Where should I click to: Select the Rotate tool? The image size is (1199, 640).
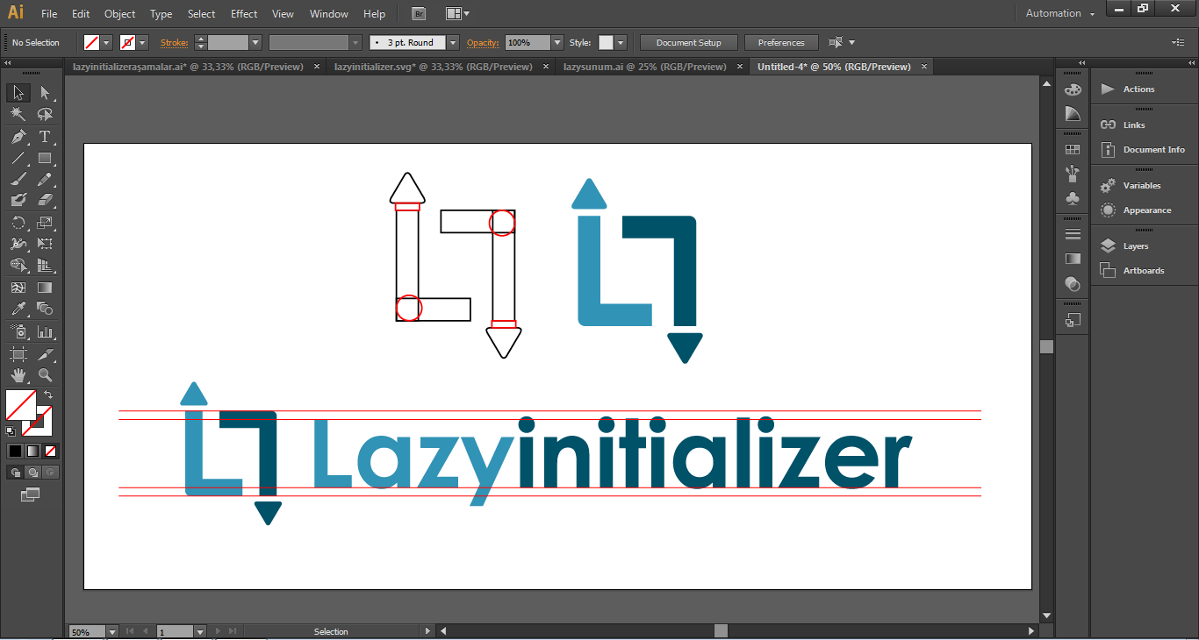[x=18, y=223]
